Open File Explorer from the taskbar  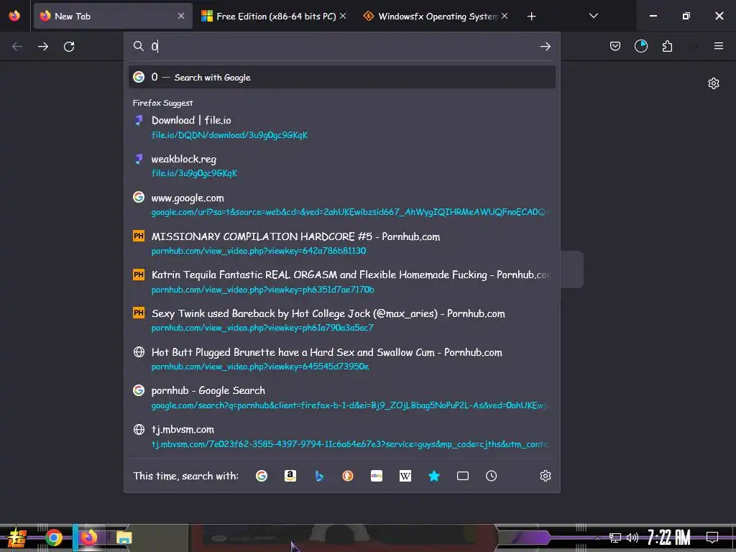[x=124, y=538]
